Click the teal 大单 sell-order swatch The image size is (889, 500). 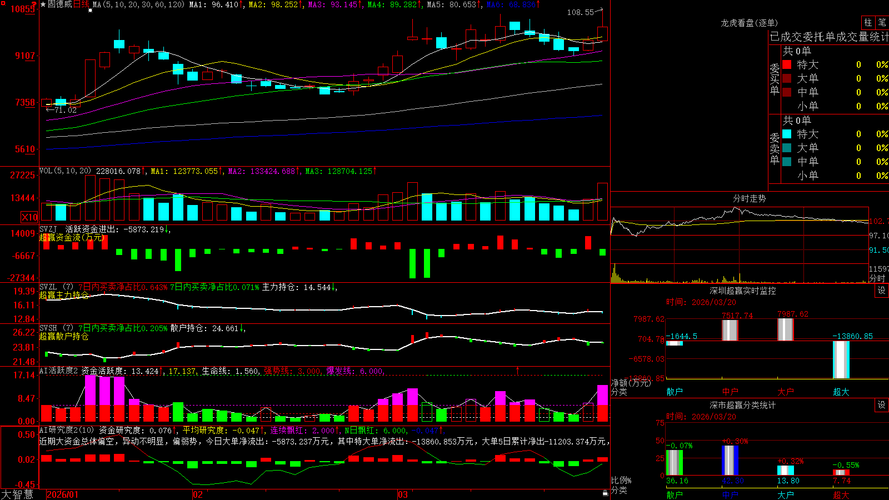coord(787,148)
